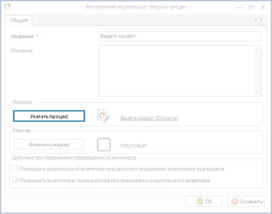The width and height of the screenshot is (272, 214).
Task: Switch to the Общие tab
Action: pos(19,20)
